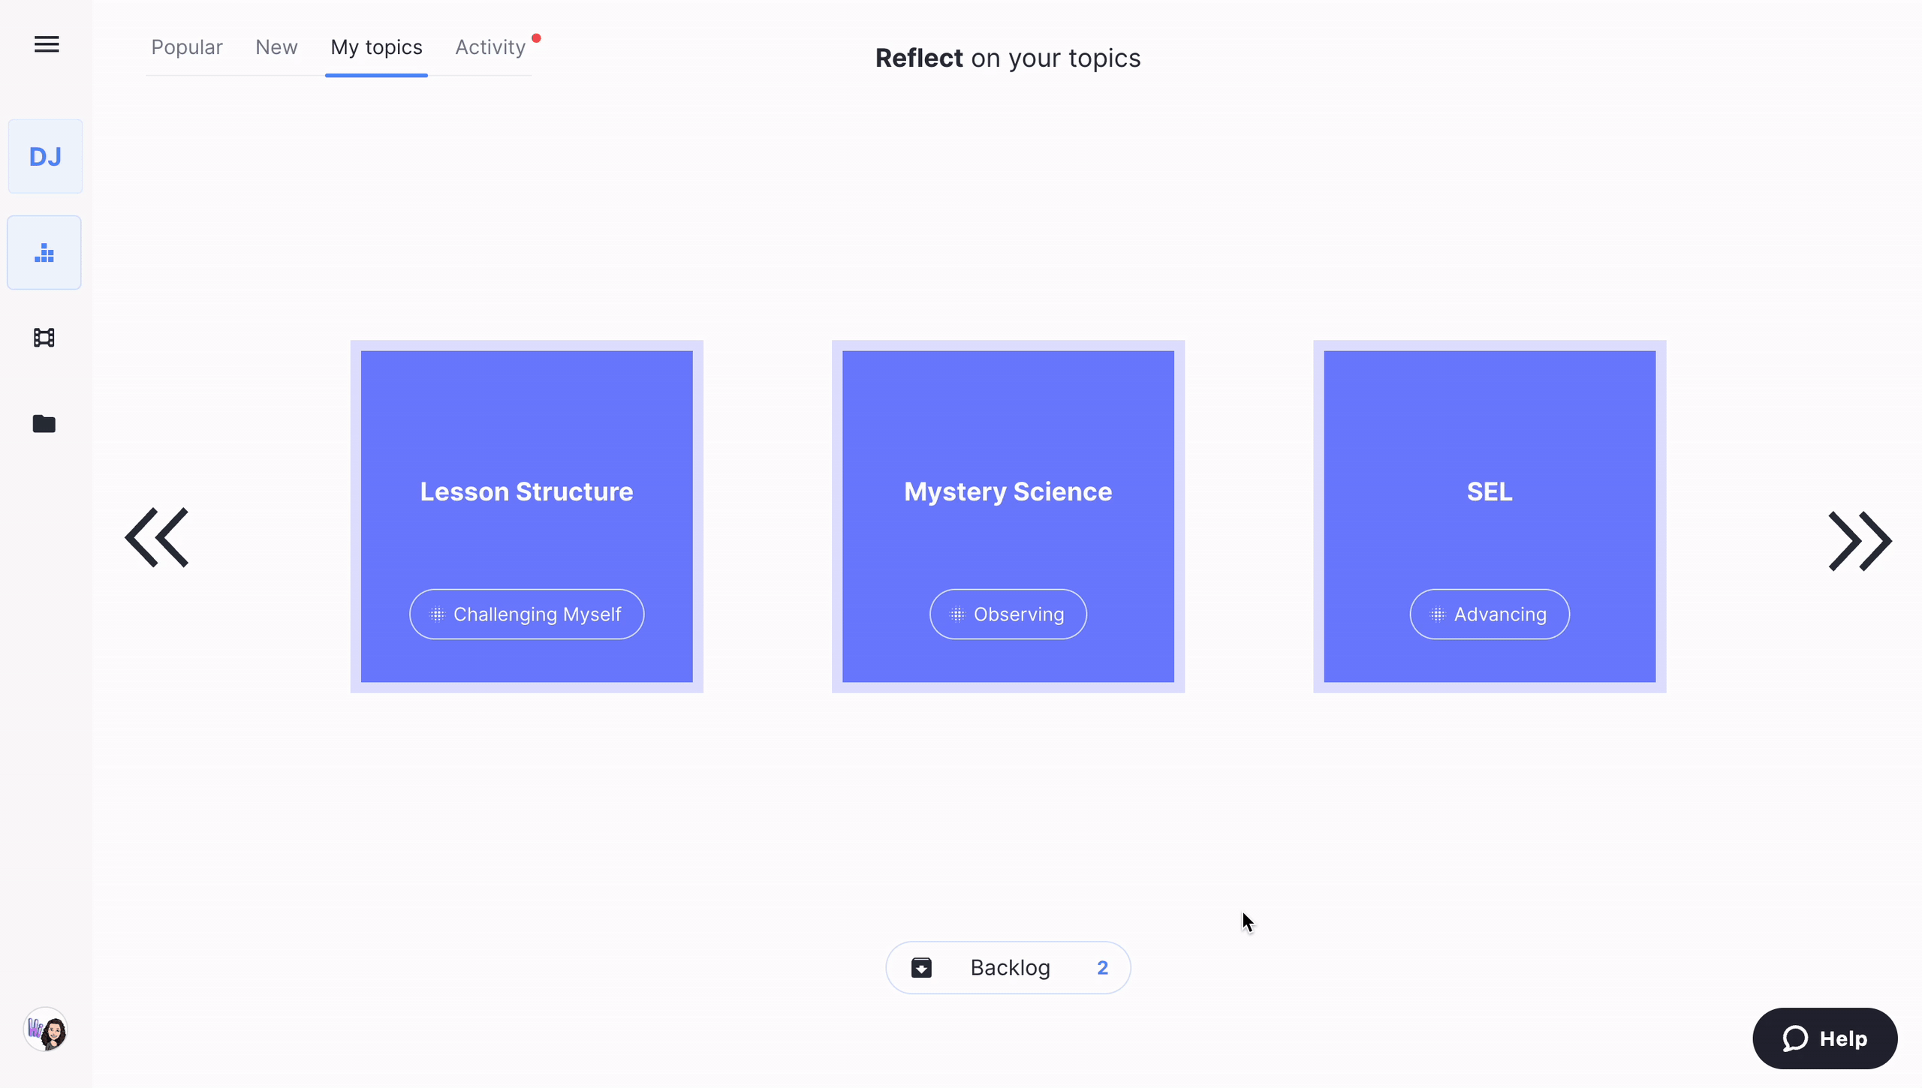Click the Backlog archive icon
The height and width of the screenshot is (1088, 1922).
click(x=921, y=968)
